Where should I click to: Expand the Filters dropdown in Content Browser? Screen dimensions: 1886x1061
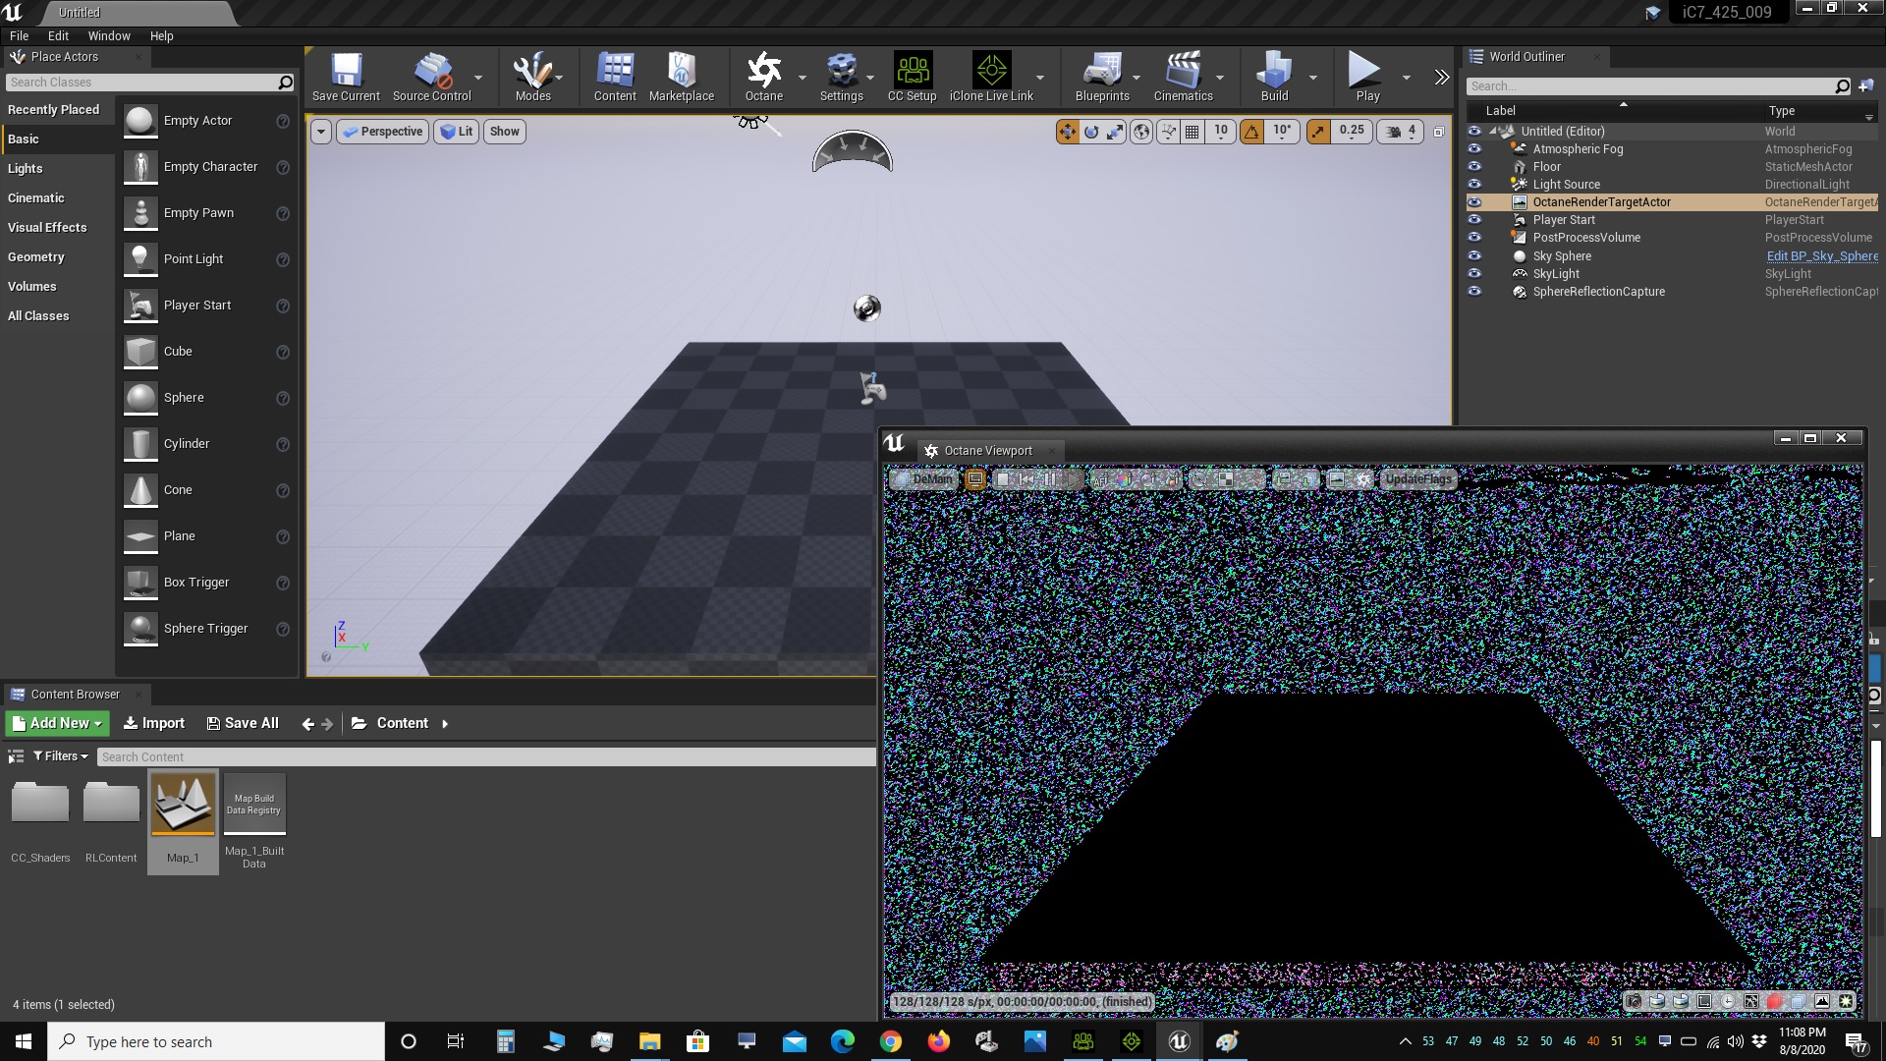[60, 756]
